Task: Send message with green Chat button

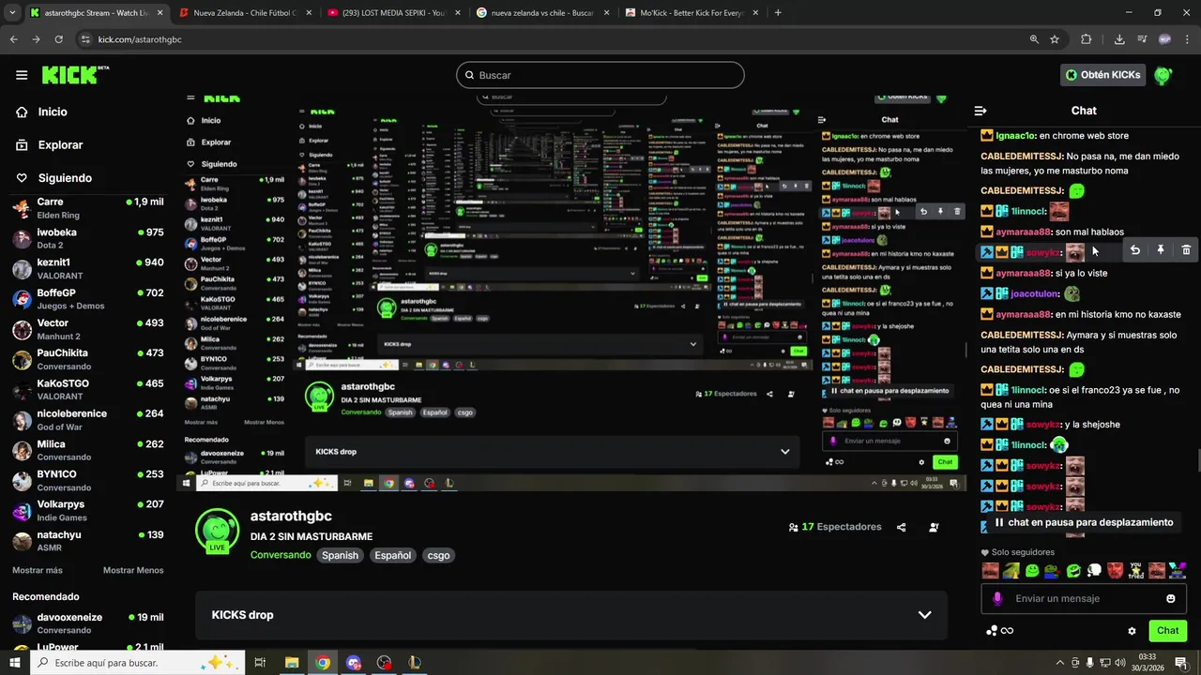Action: [1167, 631]
